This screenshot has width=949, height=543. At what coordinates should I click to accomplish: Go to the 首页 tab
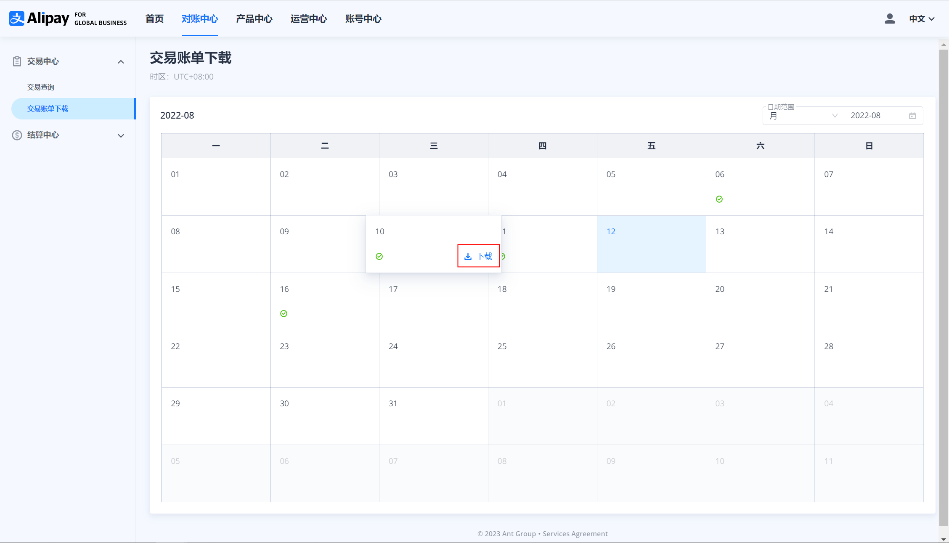click(154, 19)
